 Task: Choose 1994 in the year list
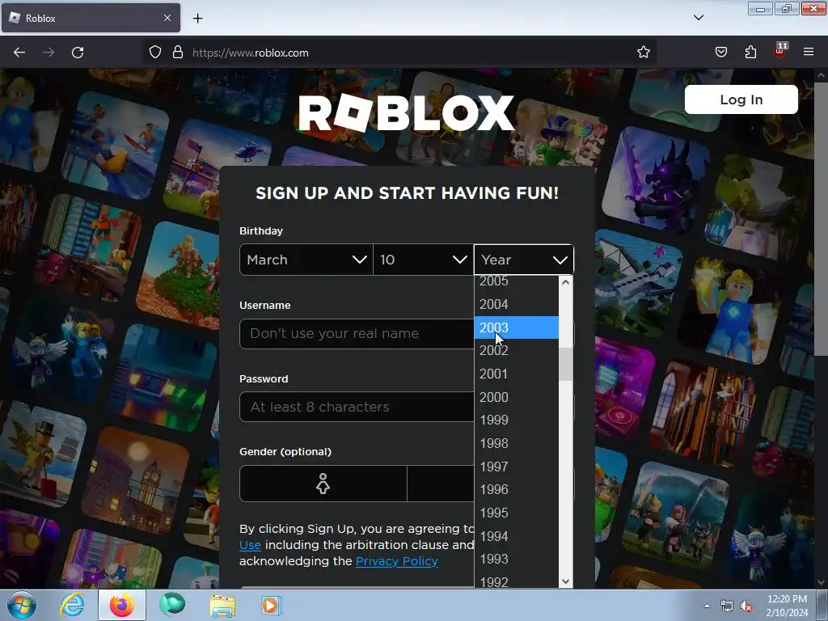pos(517,536)
